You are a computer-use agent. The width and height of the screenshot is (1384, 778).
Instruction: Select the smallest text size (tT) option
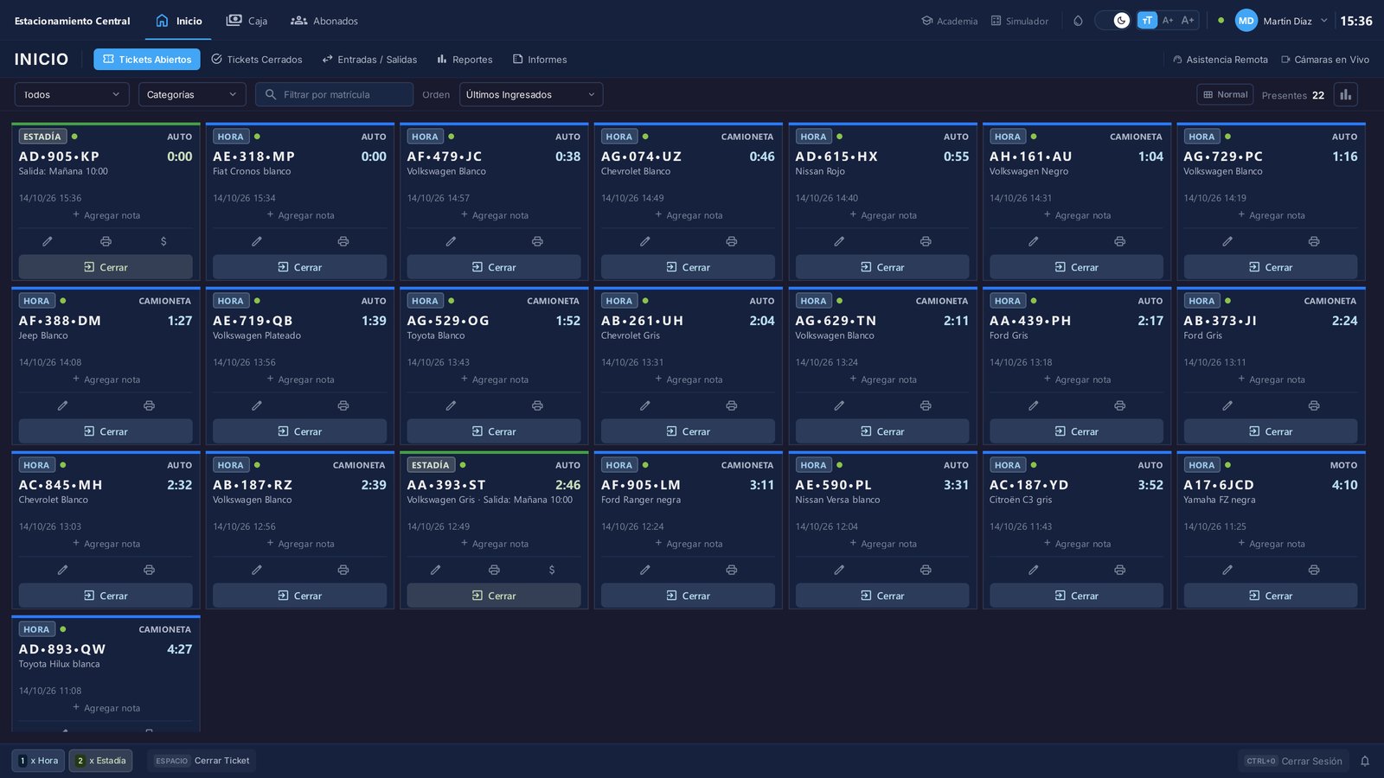coord(1147,21)
